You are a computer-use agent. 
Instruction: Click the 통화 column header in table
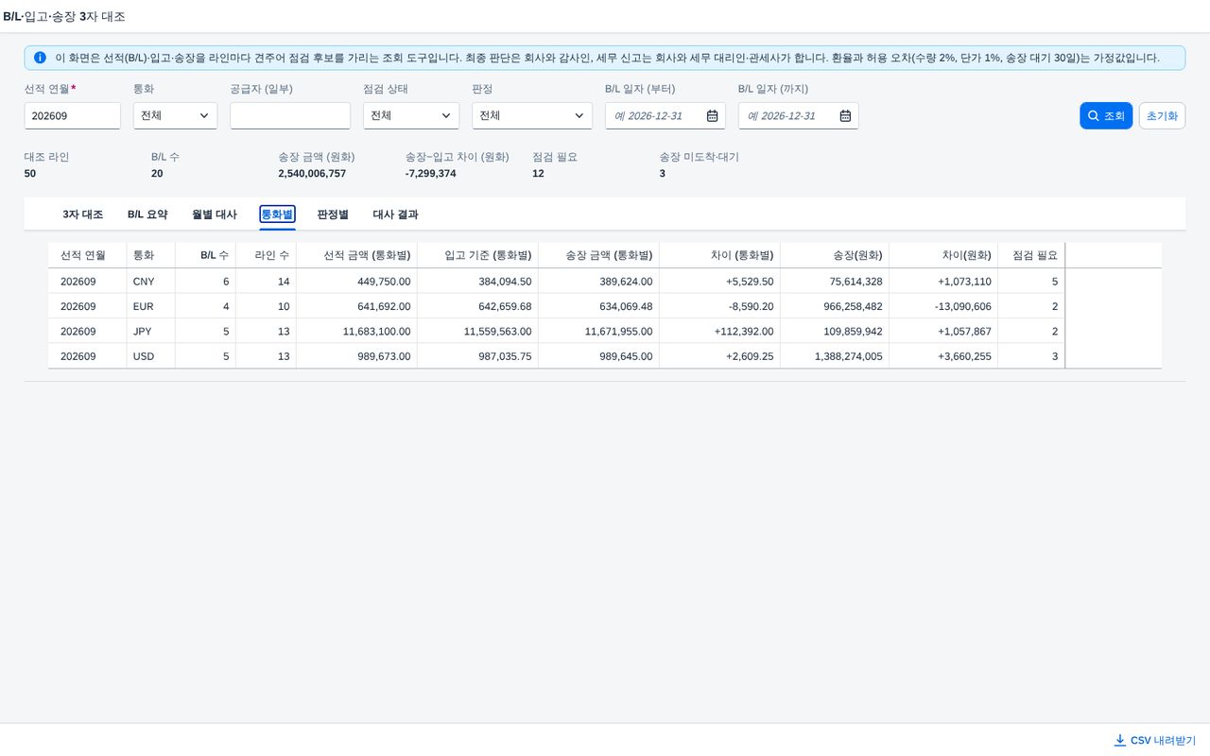pos(151,255)
